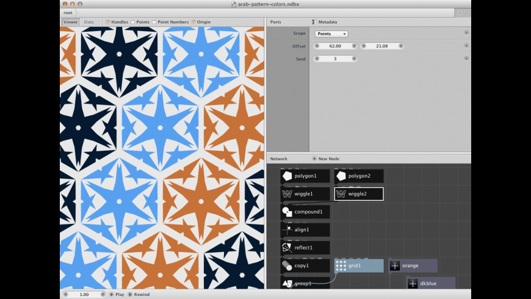Increase the Offset Y value 21.08
531x299 pixels.
pyautogui.click(x=400, y=46)
